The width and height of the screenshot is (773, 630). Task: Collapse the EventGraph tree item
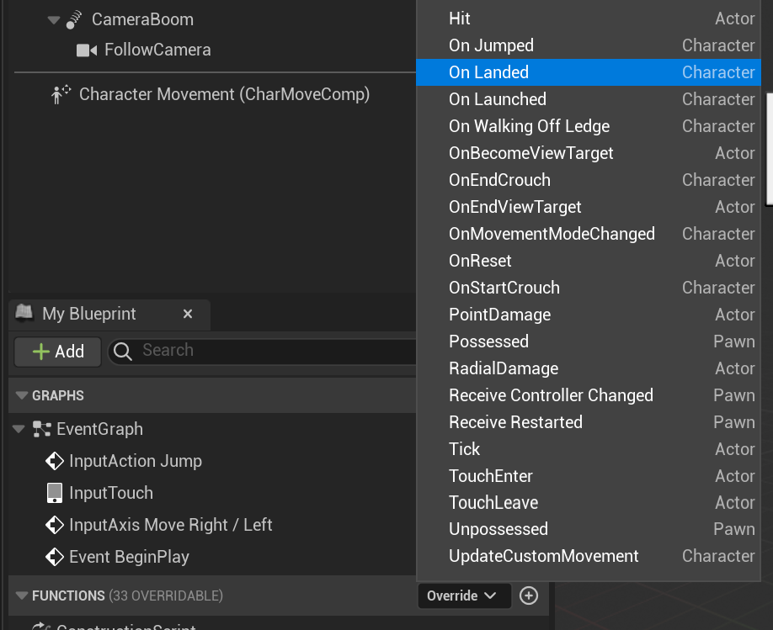[19, 430]
